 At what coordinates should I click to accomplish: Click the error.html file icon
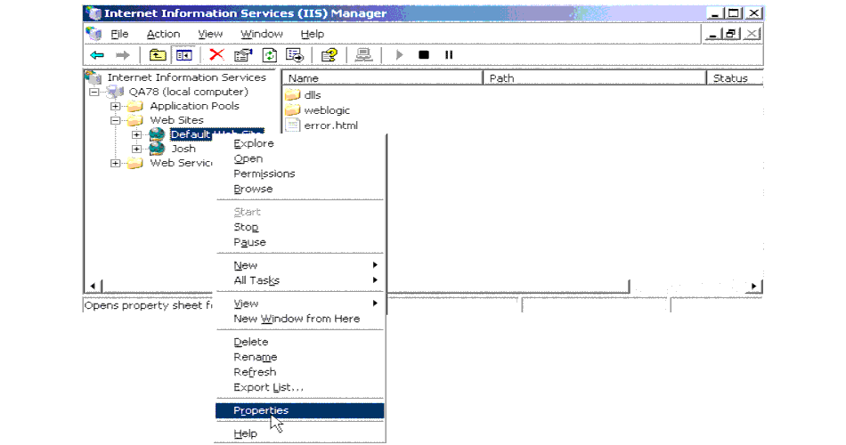tap(292, 125)
